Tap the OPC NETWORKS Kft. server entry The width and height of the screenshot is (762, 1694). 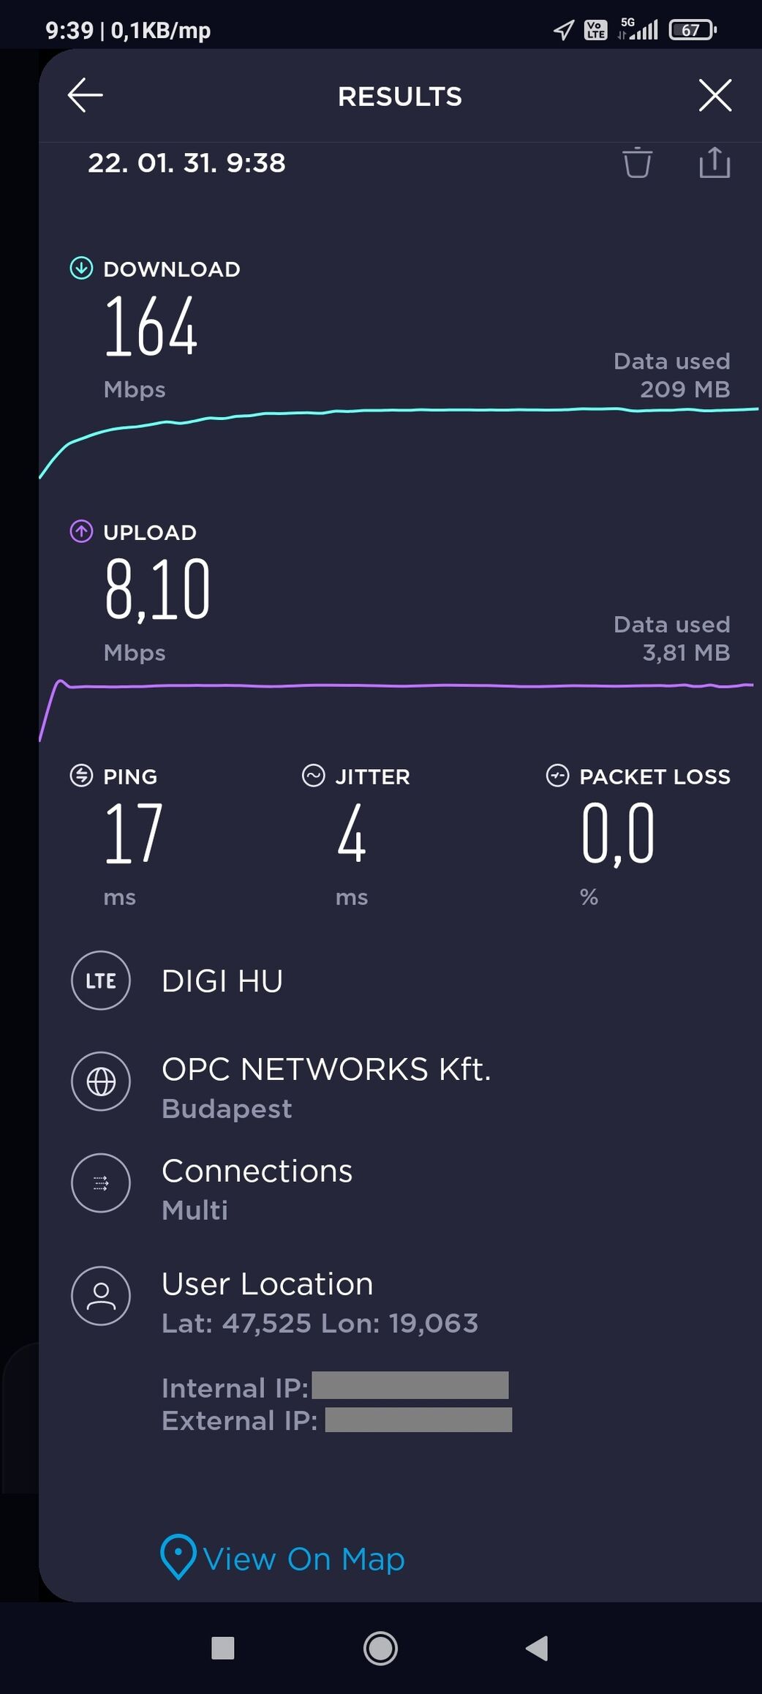[326, 1070]
